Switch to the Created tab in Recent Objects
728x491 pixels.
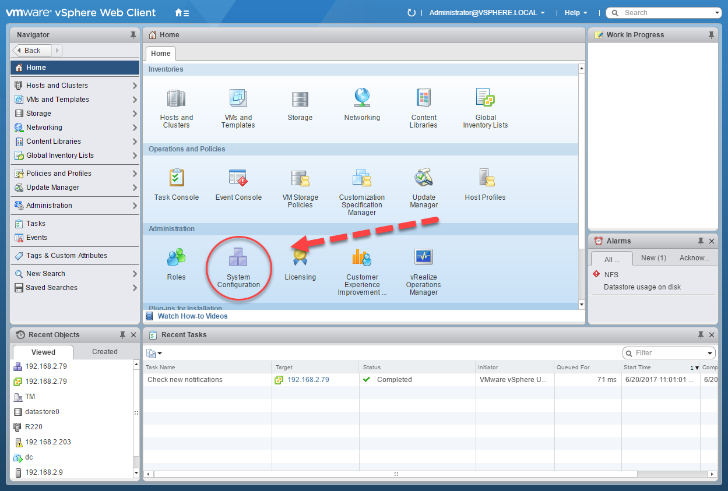click(105, 351)
